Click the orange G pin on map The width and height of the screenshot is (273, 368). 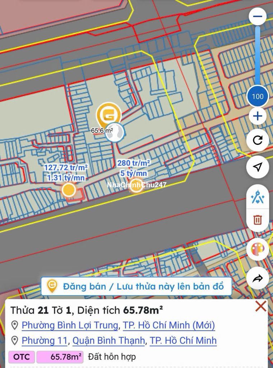click(x=108, y=115)
